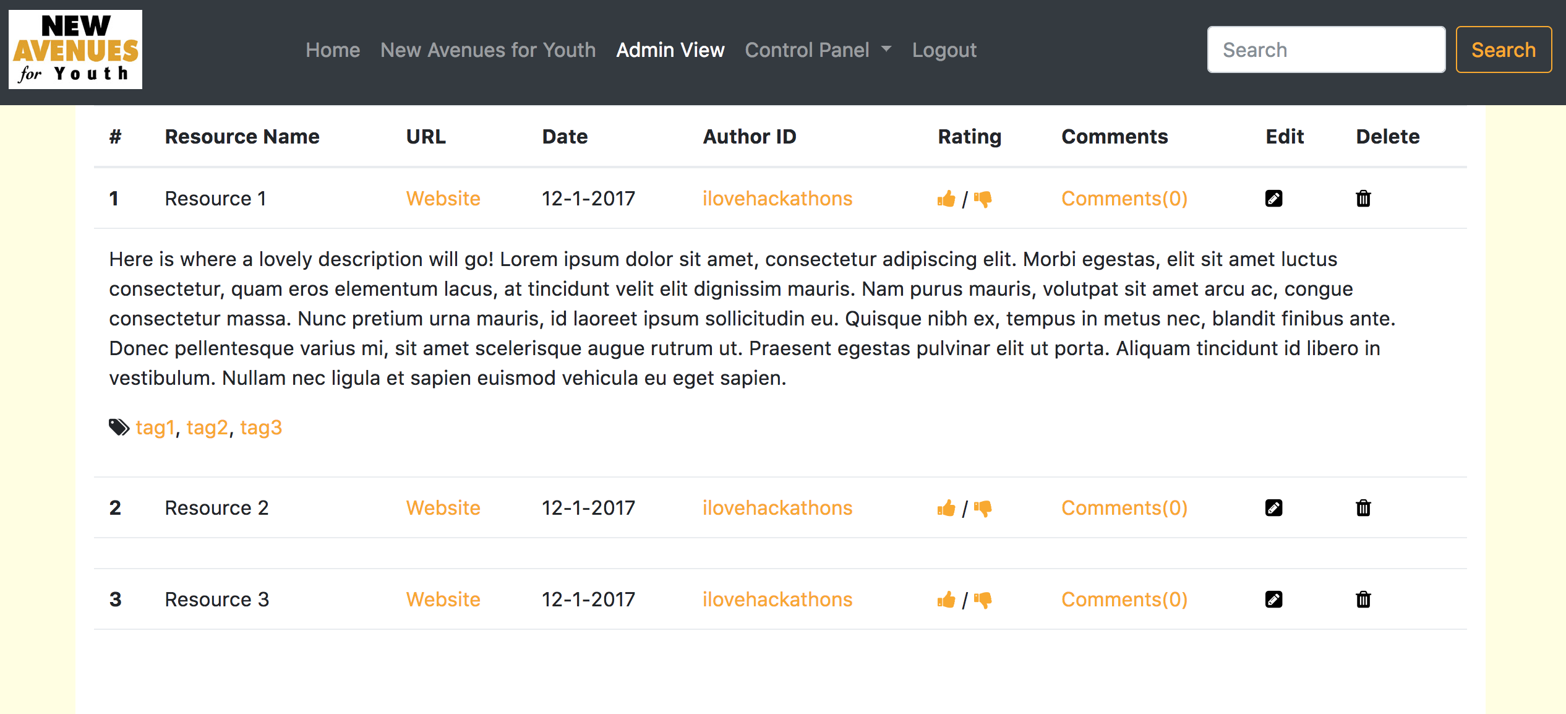Thumbs up Resource 3
The width and height of the screenshot is (1566, 714).
coord(946,600)
